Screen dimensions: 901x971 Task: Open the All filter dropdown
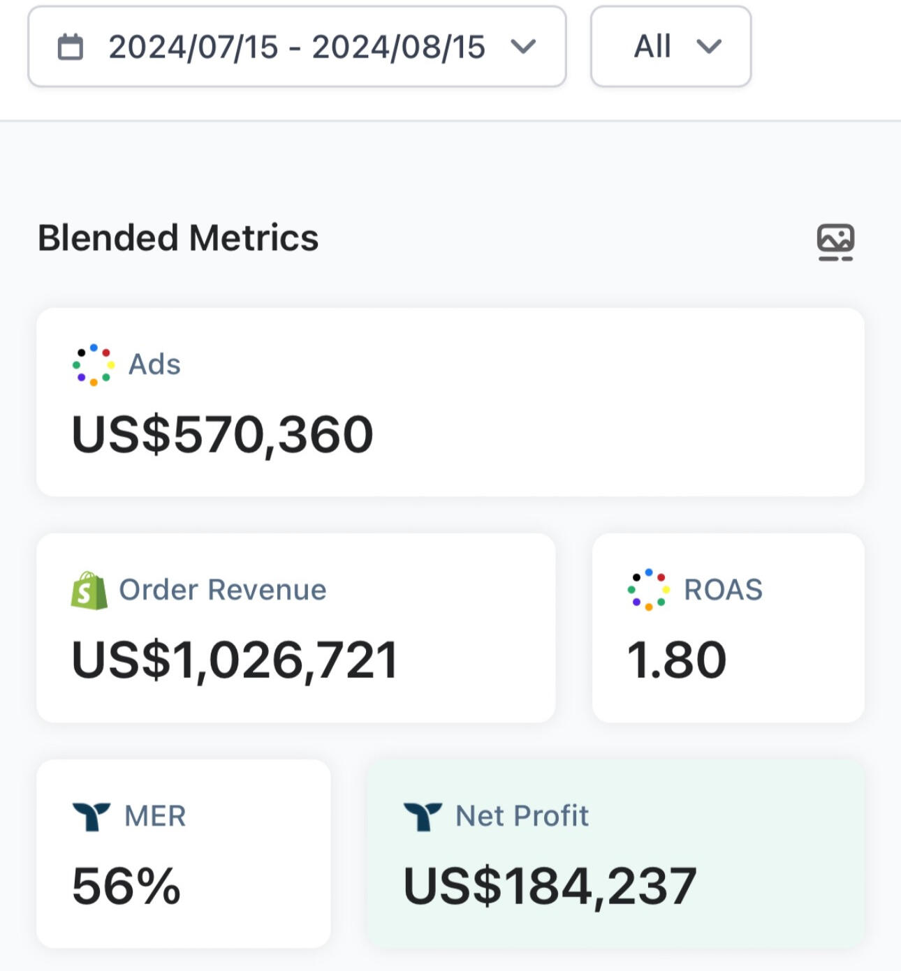pyautogui.click(x=671, y=47)
